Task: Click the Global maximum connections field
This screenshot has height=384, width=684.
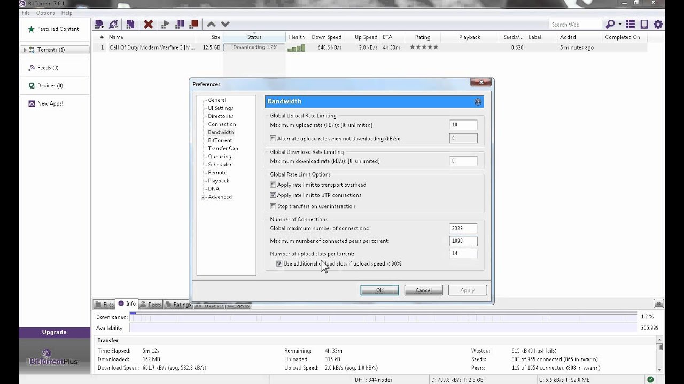Action: 463,228
